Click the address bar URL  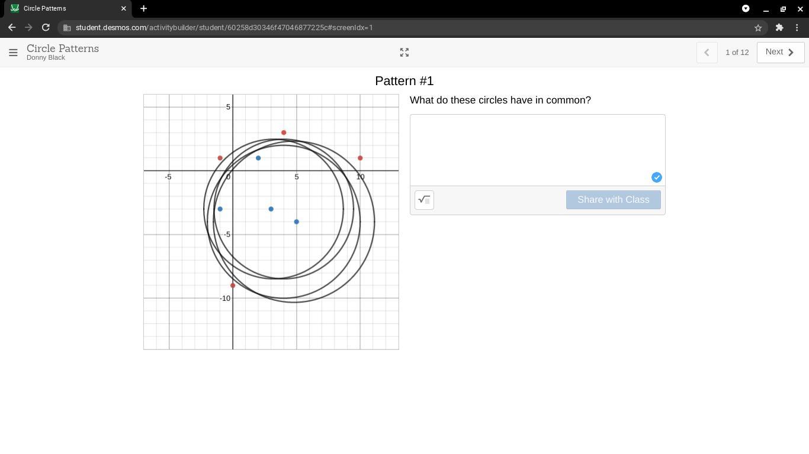224,28
